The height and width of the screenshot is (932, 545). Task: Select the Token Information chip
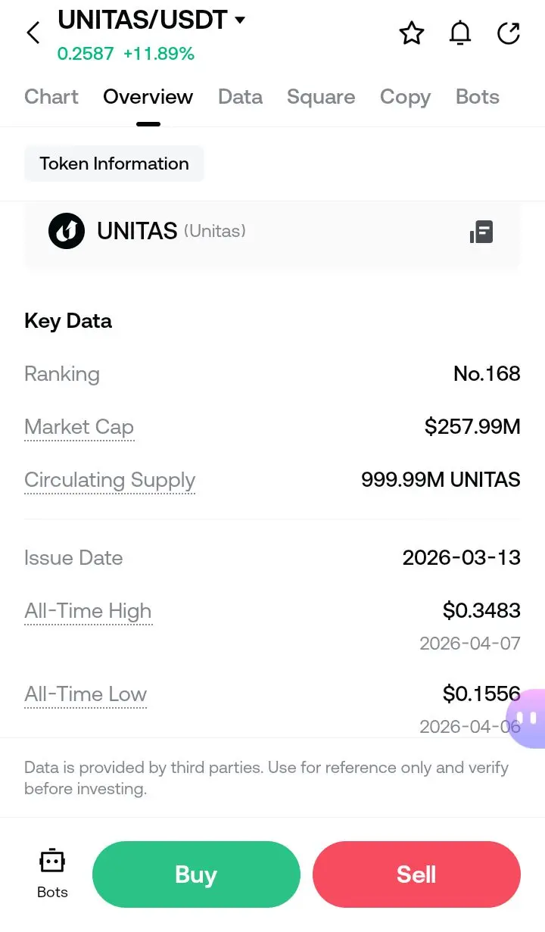pyautogui.click(x=114, y=164)
